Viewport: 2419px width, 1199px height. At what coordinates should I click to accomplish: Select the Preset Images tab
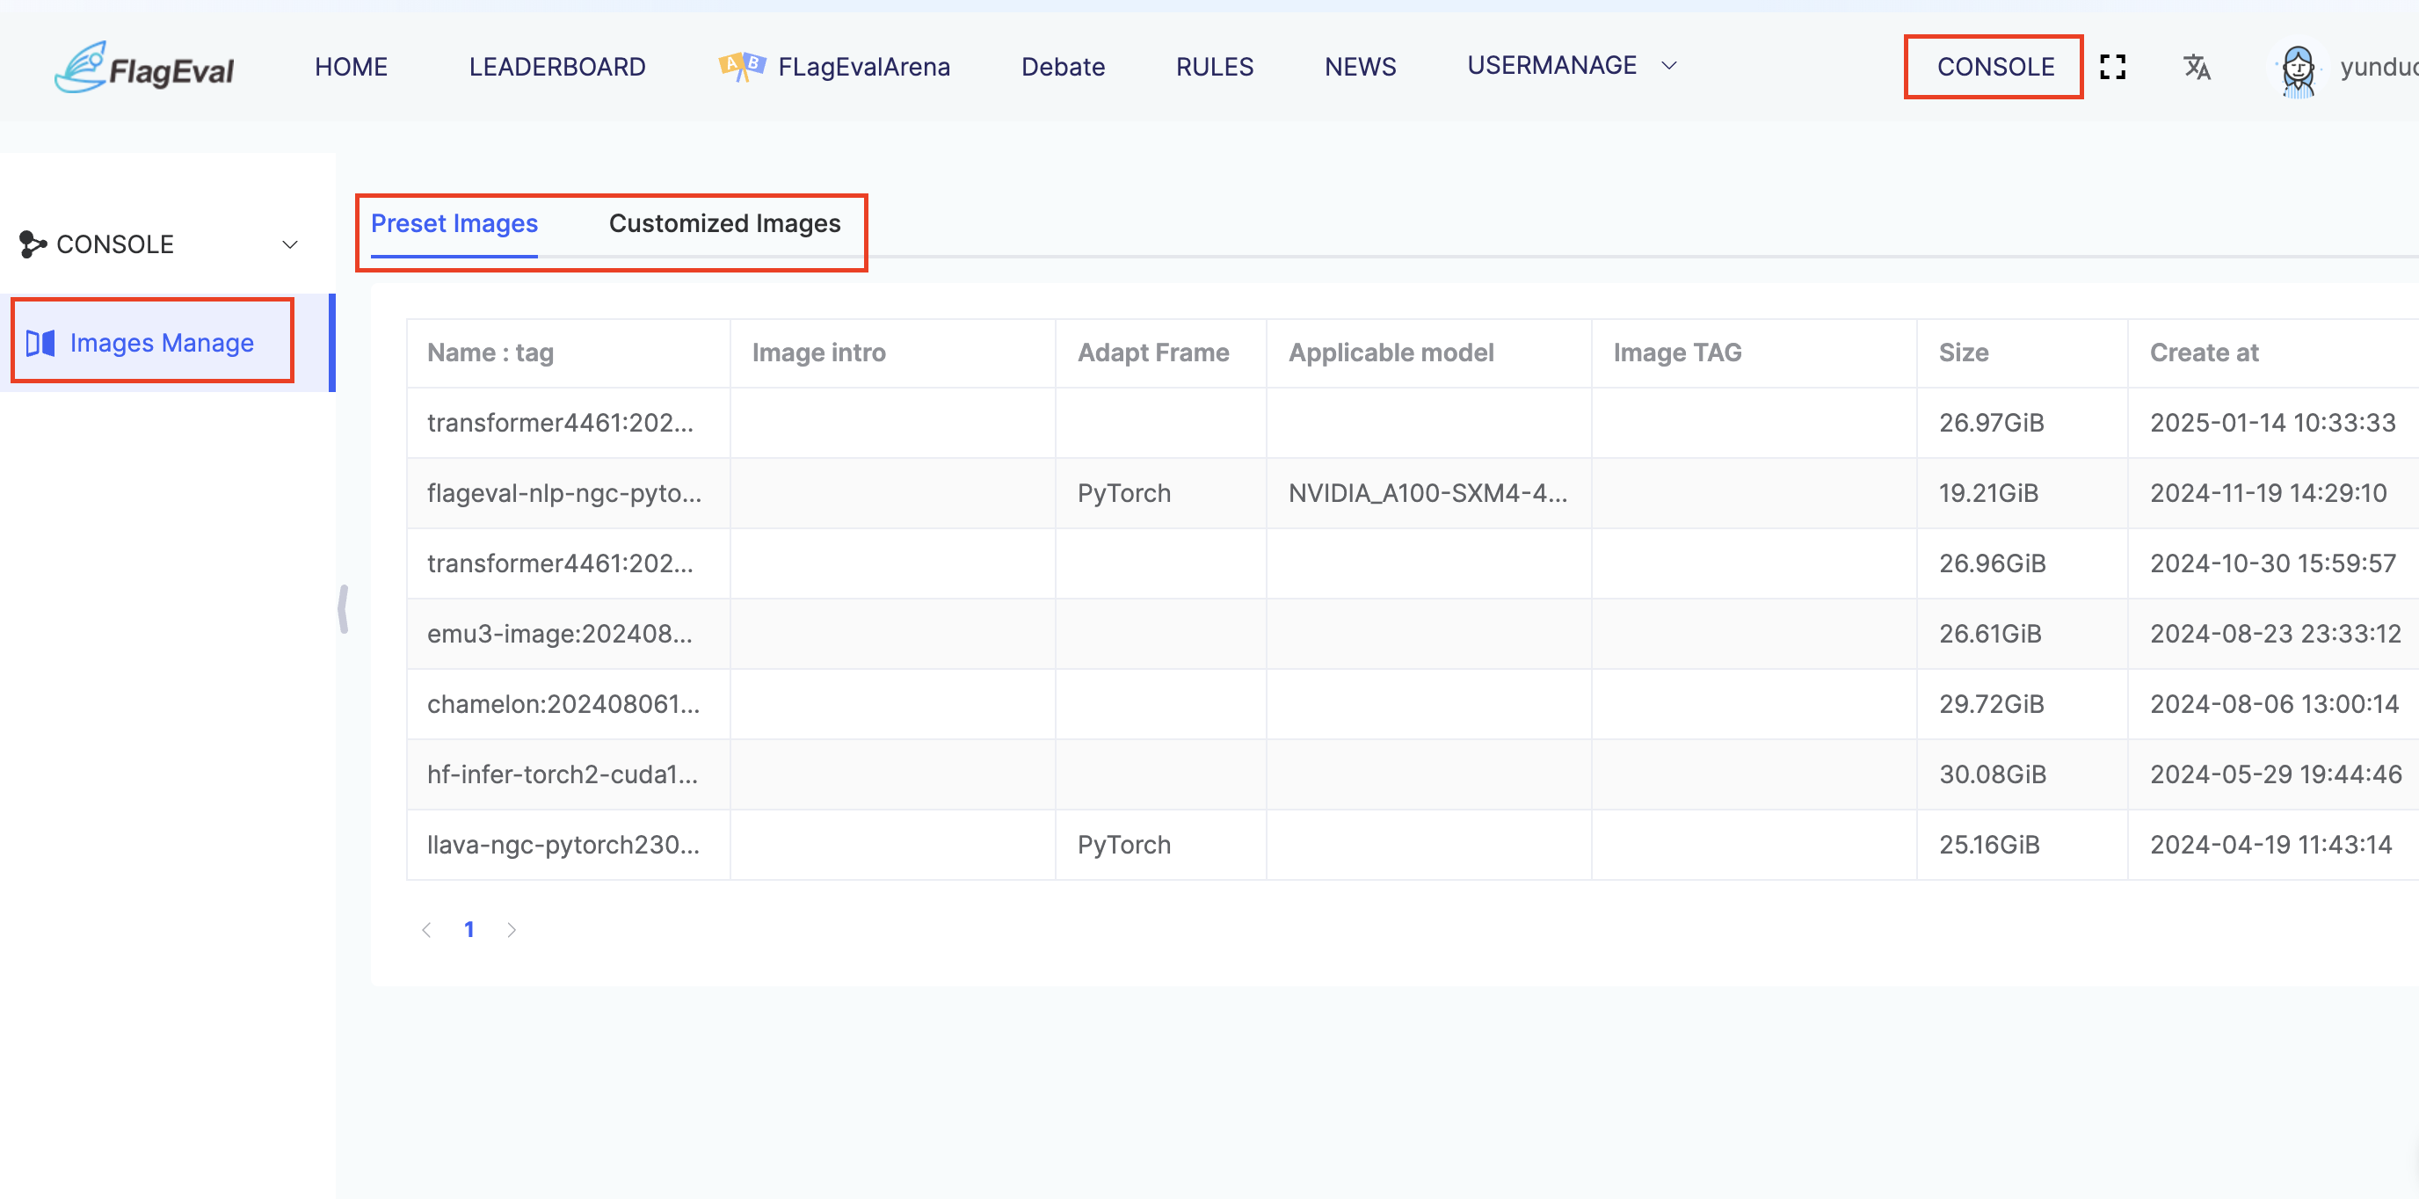coord(454,223)
